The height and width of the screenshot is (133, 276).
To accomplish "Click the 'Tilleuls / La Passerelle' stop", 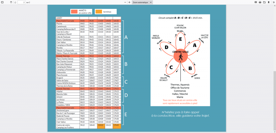I will tap(65, 50).
